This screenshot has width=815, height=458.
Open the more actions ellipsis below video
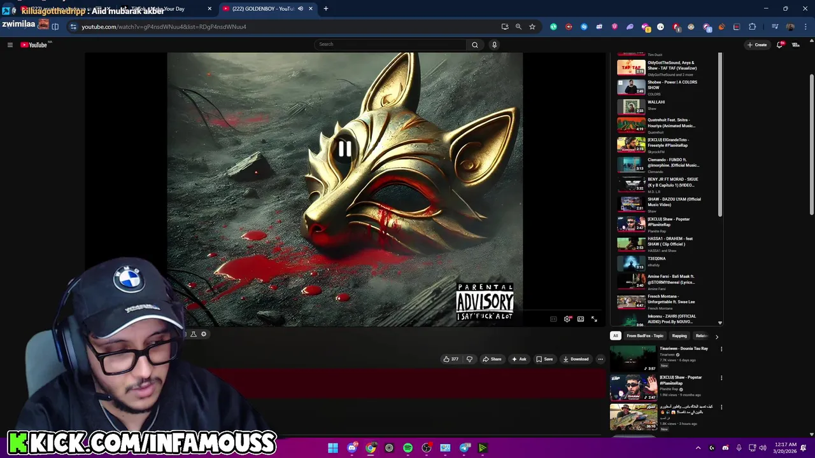pyautogui.click(x=600, y=359)
